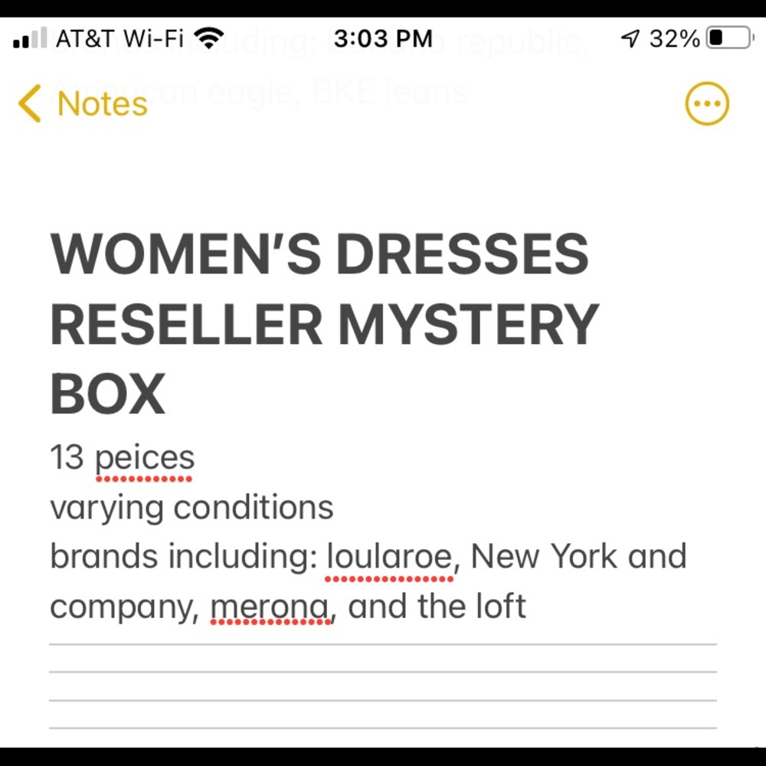Tap the 'varying conditions' text line
Image resolution: width=766 pixels, height=766 pixels.
coord(191,507)
